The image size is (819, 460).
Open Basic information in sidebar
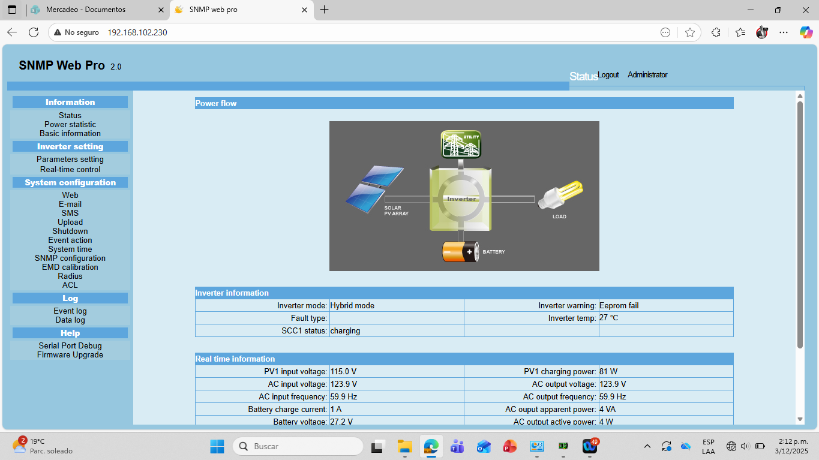[x=70, y=133]
